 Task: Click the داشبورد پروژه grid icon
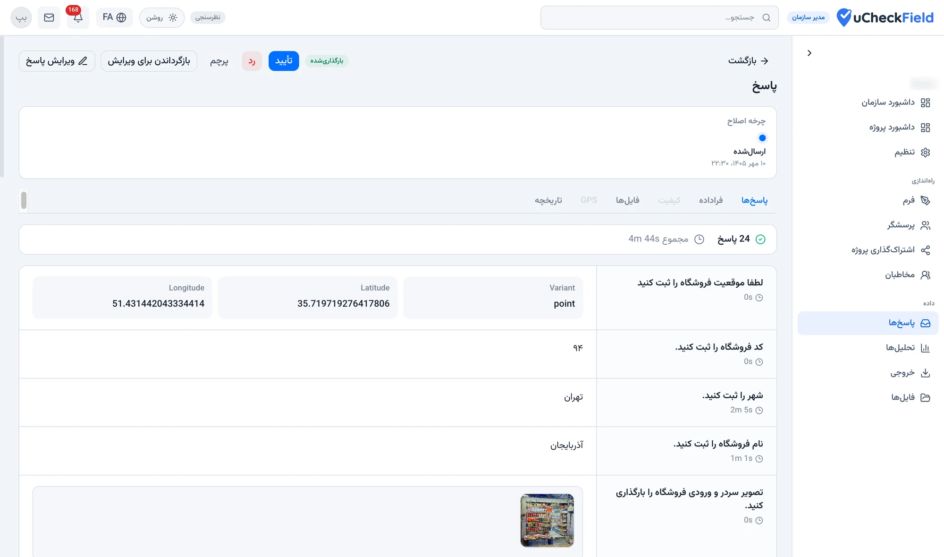coord(925,128)
